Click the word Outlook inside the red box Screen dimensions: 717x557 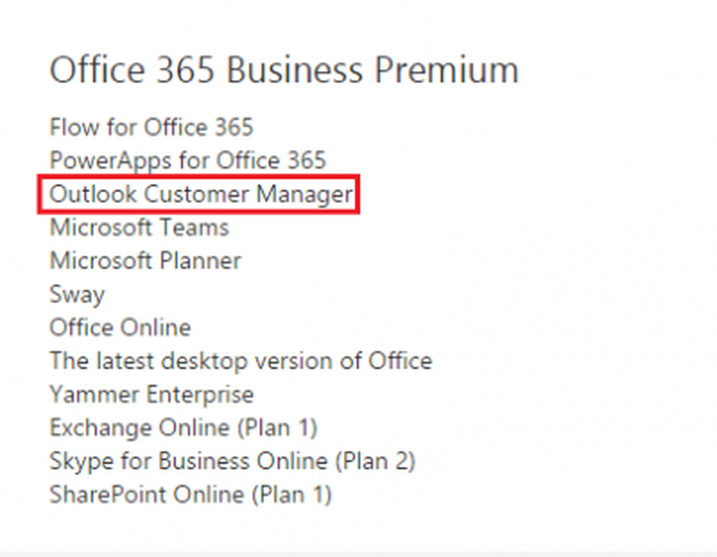click(x=92, y=194)
